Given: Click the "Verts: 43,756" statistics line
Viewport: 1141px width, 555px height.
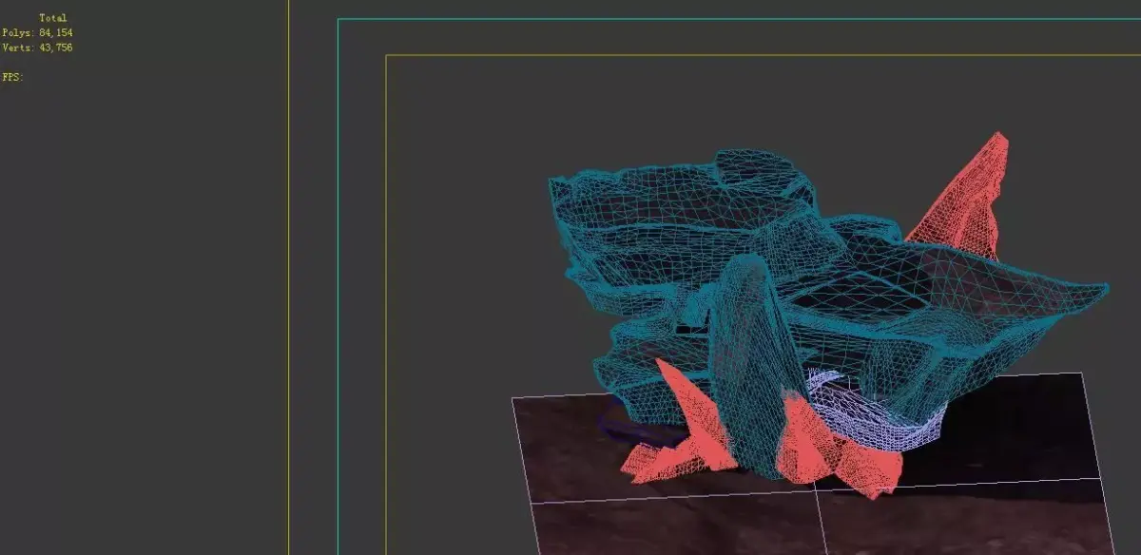Looking at the screenshot, I should [37, 48].
